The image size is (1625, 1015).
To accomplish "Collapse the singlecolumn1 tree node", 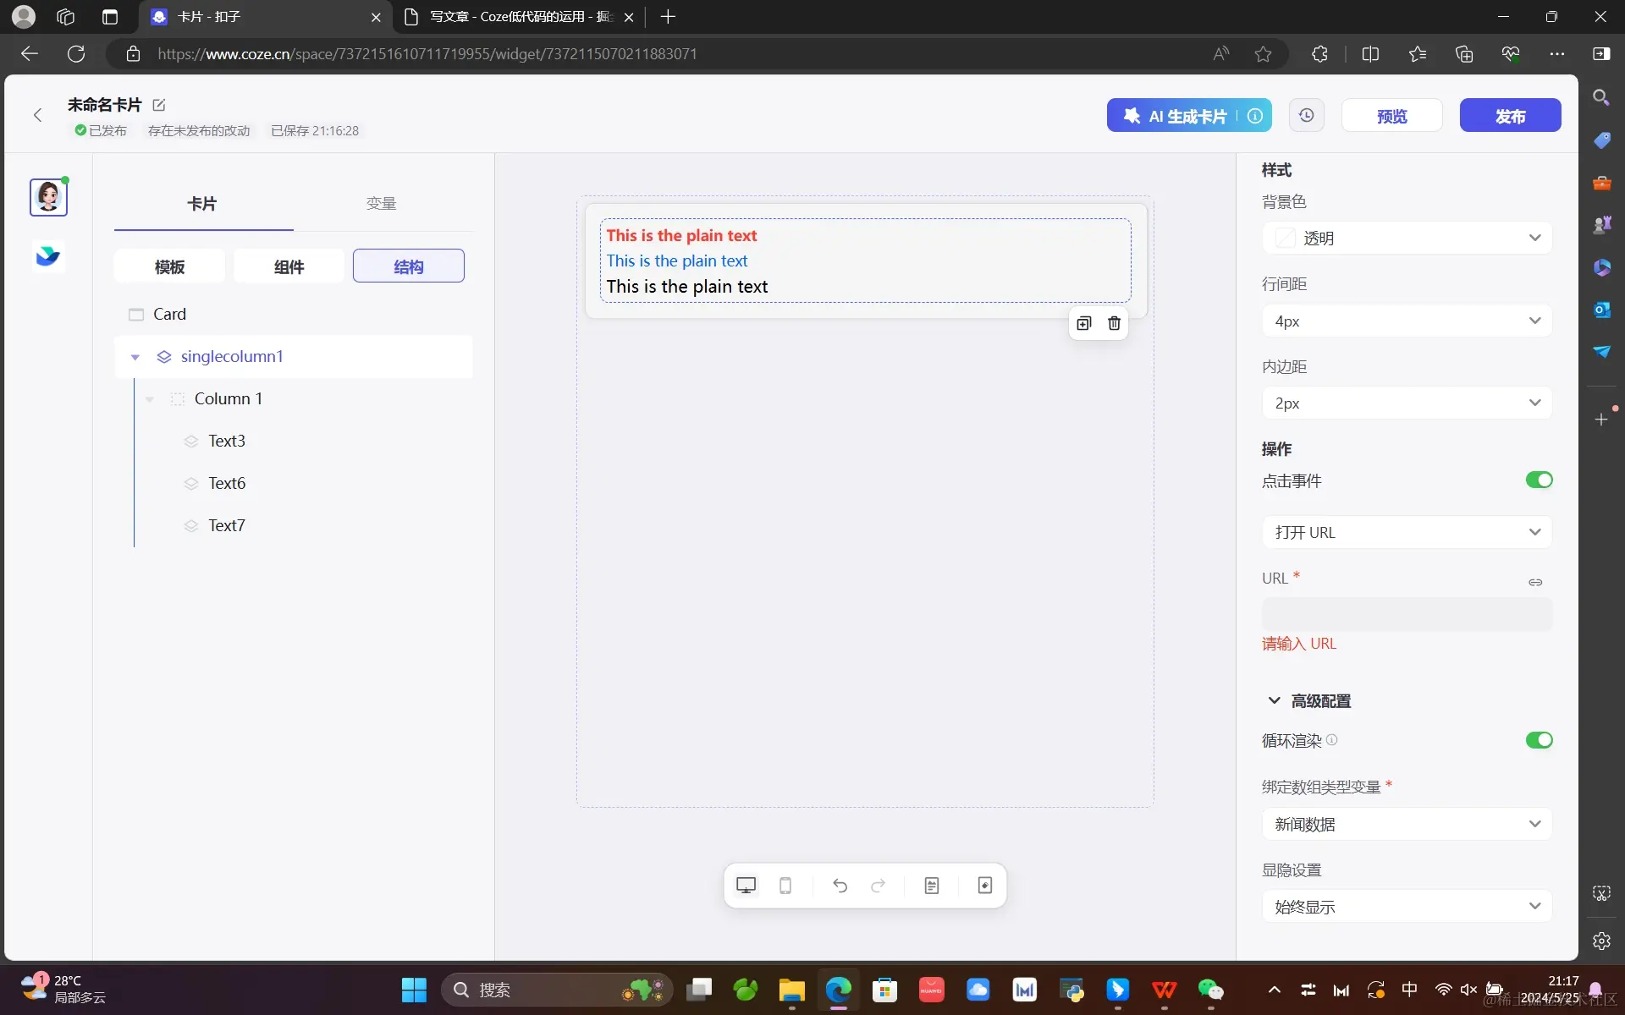I will pyautogui.click(x=135, y=357).
